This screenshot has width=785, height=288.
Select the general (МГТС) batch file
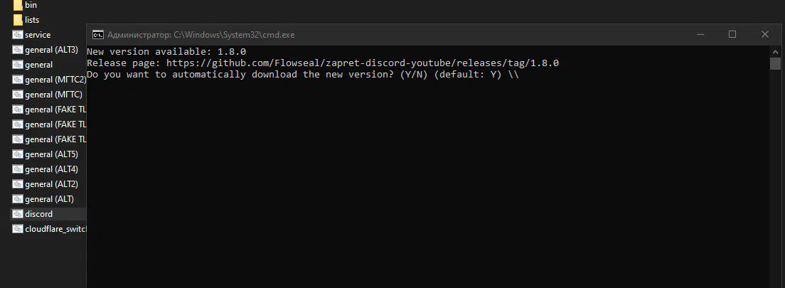(x=48, y=95)
